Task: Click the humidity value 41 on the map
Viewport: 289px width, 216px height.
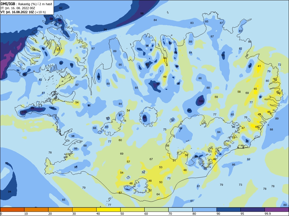Action: click(259, 66)
